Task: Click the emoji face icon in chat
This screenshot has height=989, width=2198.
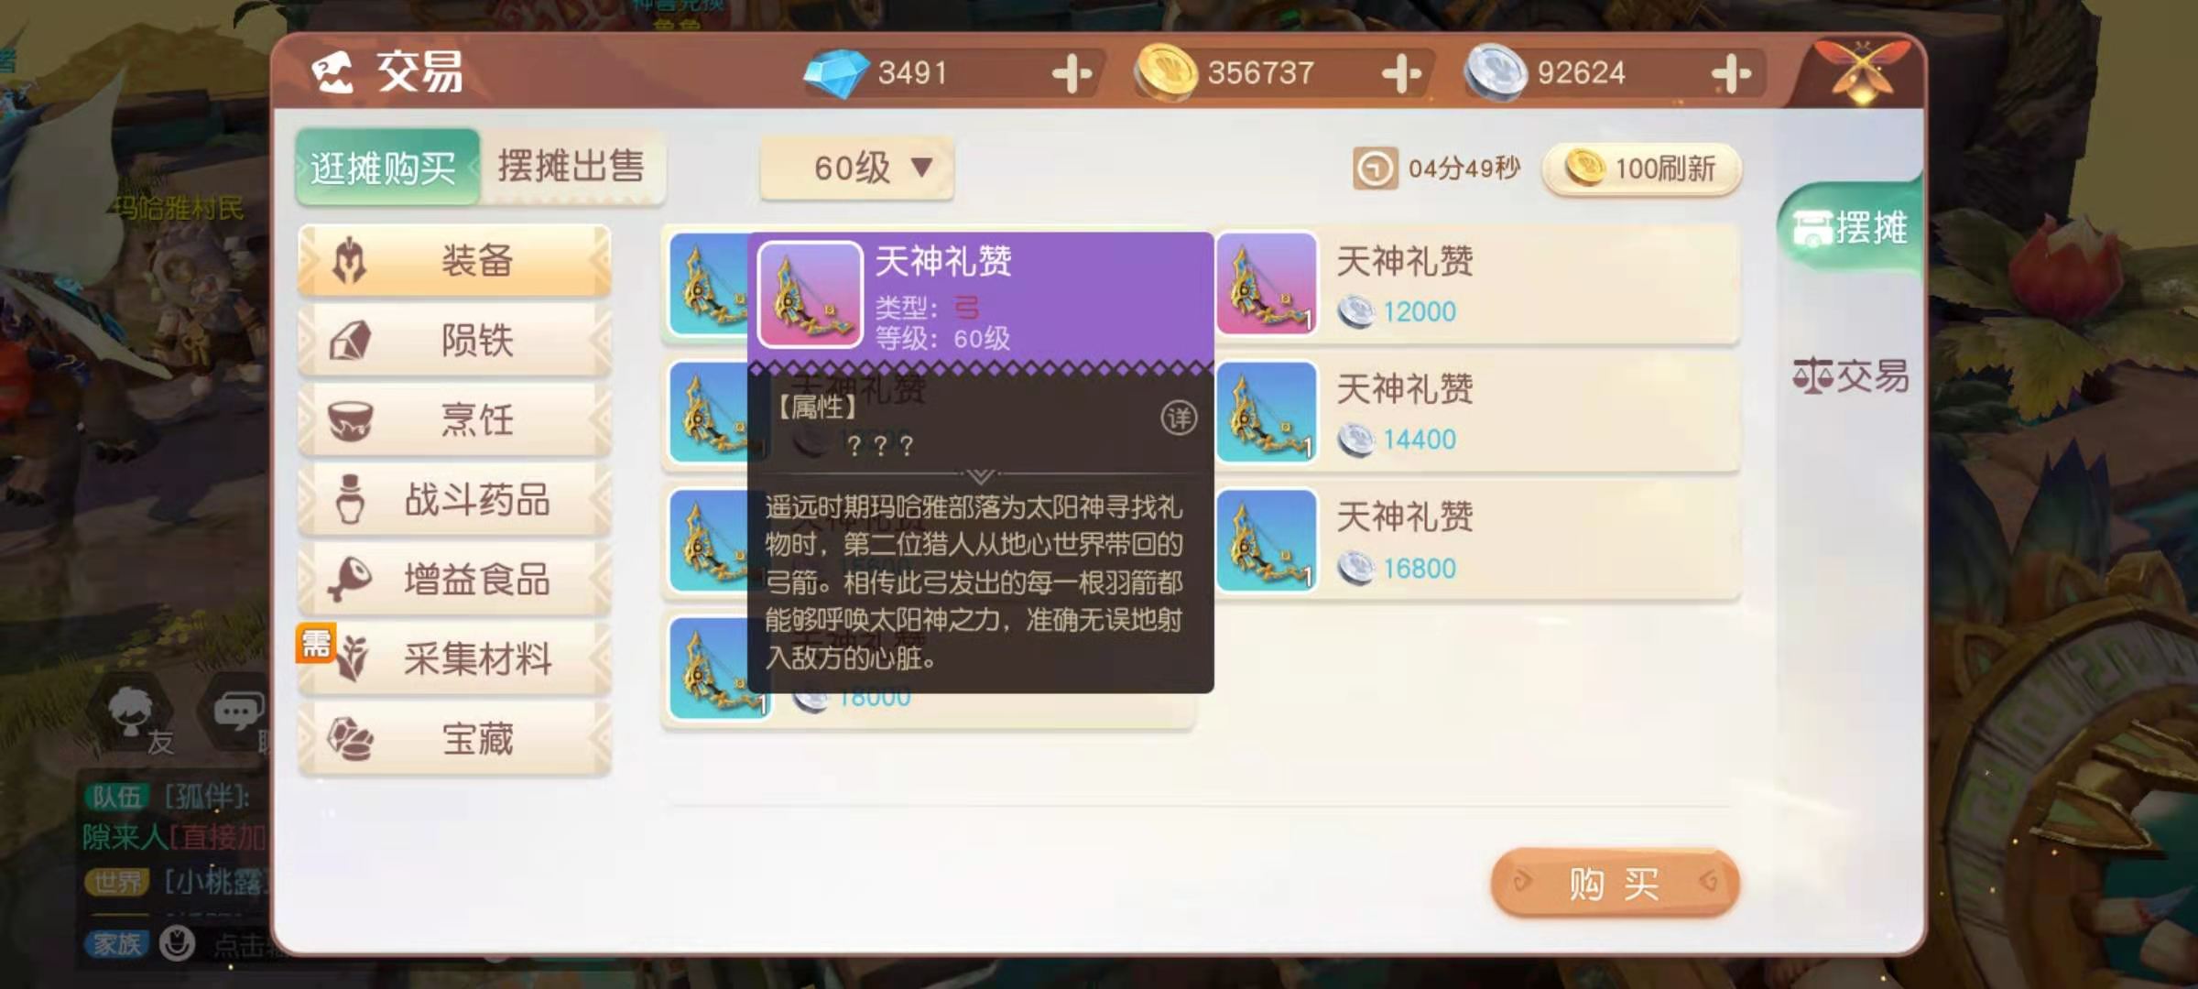Action: point(177,943)
